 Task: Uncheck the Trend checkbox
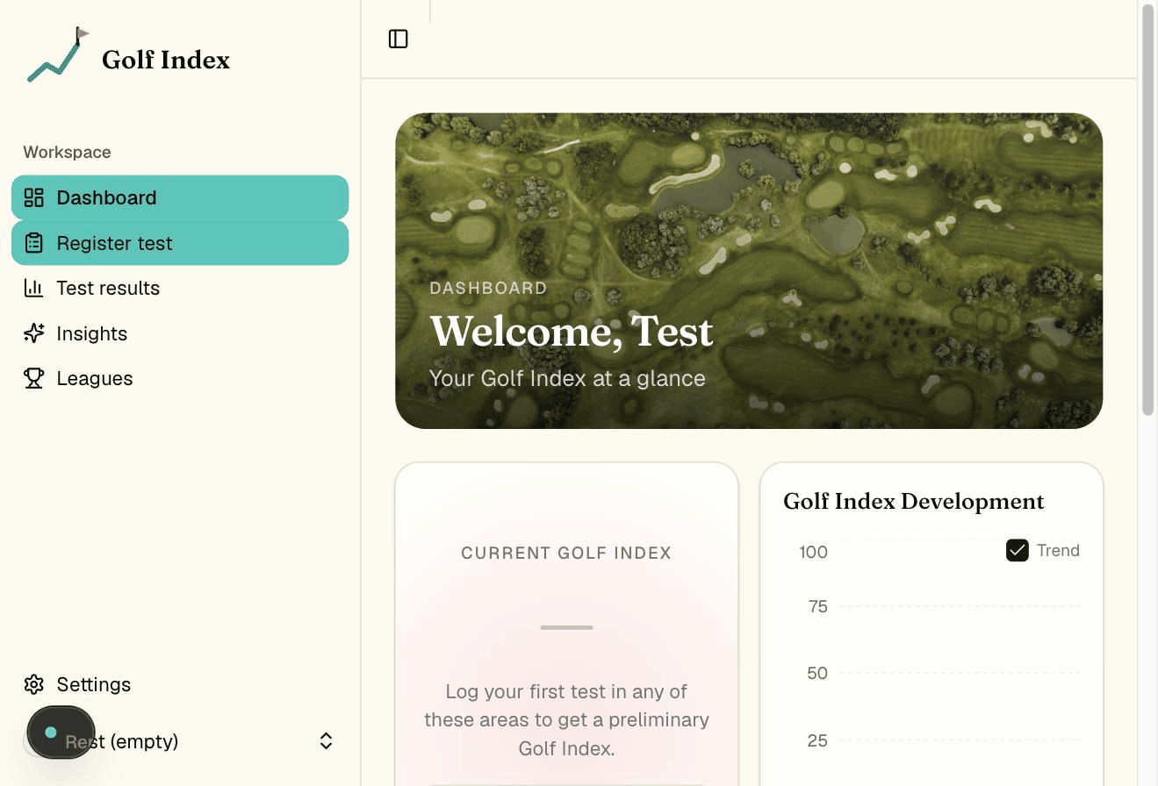point(1017,550)
